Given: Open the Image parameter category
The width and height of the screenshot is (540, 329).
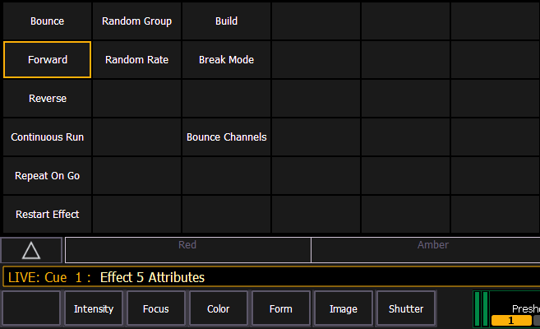Looking at the screenshot, I should [343, 309].
